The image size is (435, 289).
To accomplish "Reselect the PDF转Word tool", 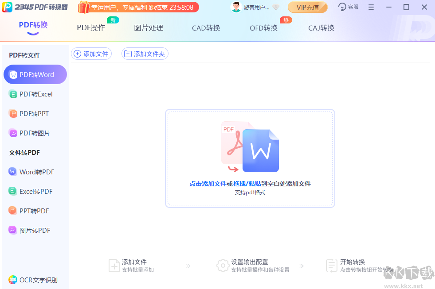I will coord(35,74).
